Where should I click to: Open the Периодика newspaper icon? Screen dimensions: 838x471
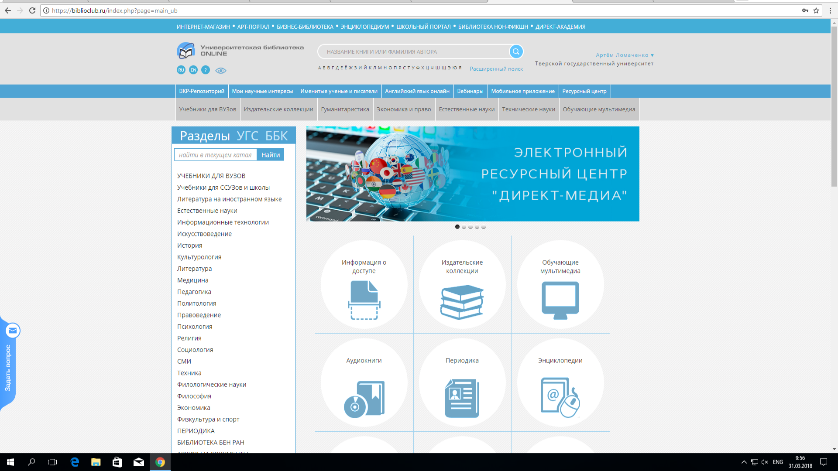point(462,398)
